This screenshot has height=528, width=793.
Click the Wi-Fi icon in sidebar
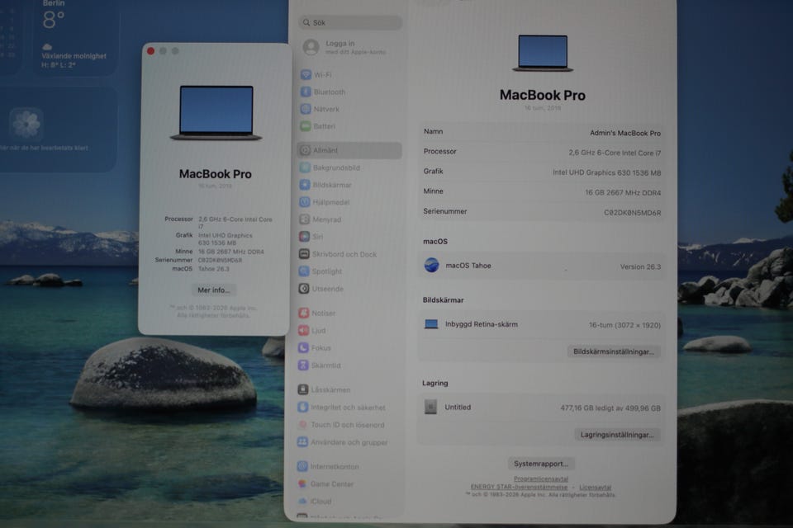(x=306, y=75)
